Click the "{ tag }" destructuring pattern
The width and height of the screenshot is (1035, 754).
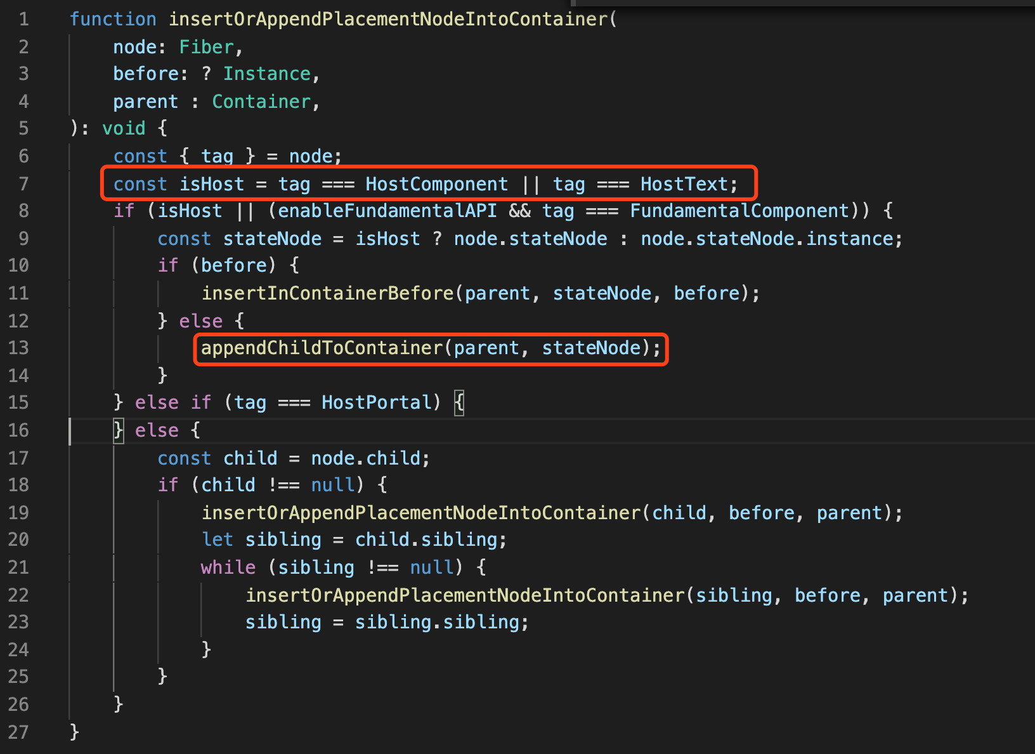point(218,156)
